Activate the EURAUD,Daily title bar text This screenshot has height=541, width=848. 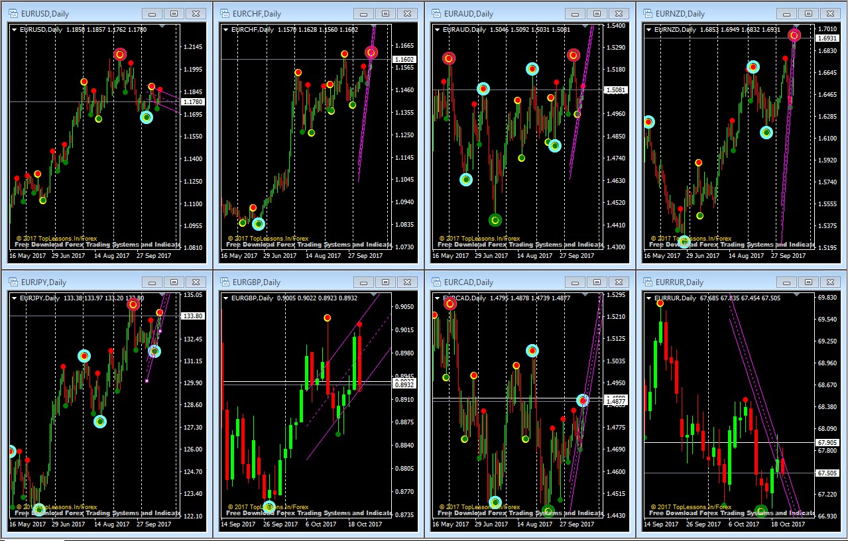[x=468, y=13]
